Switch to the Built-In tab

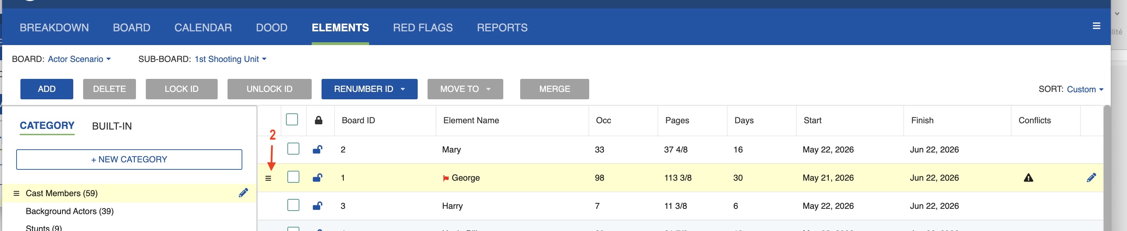click(x=112, y=126)
